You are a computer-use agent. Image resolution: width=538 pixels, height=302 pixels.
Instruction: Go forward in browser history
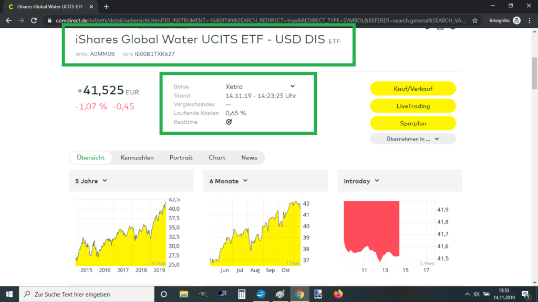[x=21, y=20]
